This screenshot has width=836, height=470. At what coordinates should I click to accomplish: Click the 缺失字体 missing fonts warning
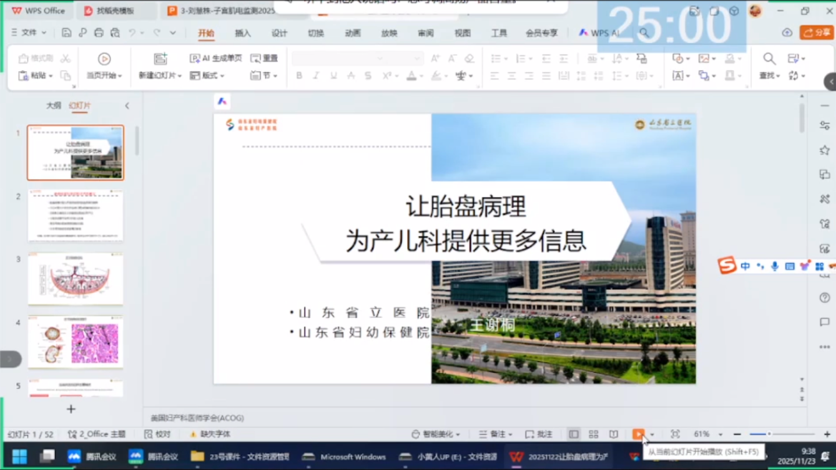pyautogui.click(x=210, y=434)
